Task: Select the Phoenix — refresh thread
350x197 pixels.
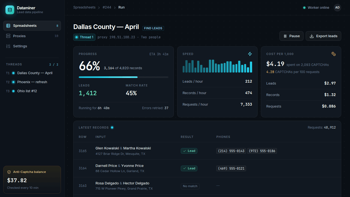Action: [32, 82]
